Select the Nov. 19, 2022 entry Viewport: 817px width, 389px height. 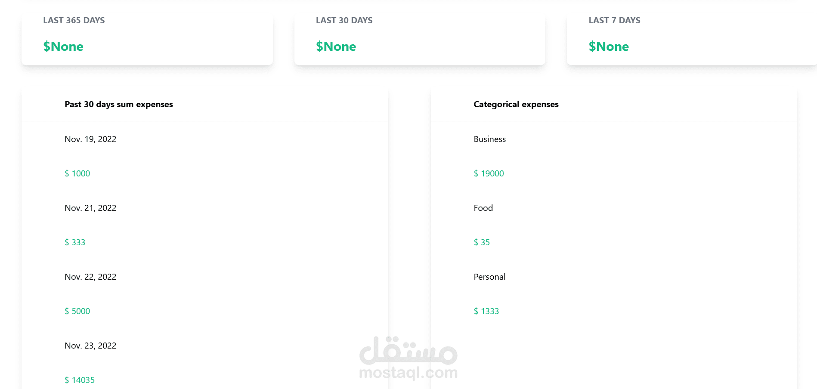tap(90, 139)
